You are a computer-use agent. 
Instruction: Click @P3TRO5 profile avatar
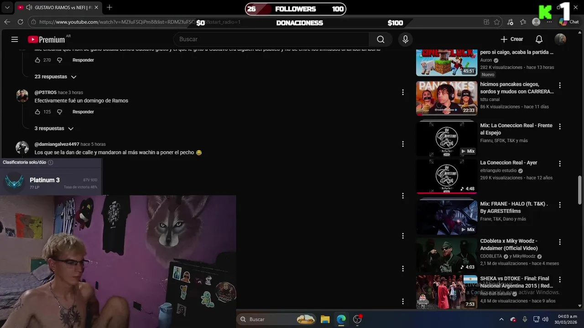coord(22,96)
